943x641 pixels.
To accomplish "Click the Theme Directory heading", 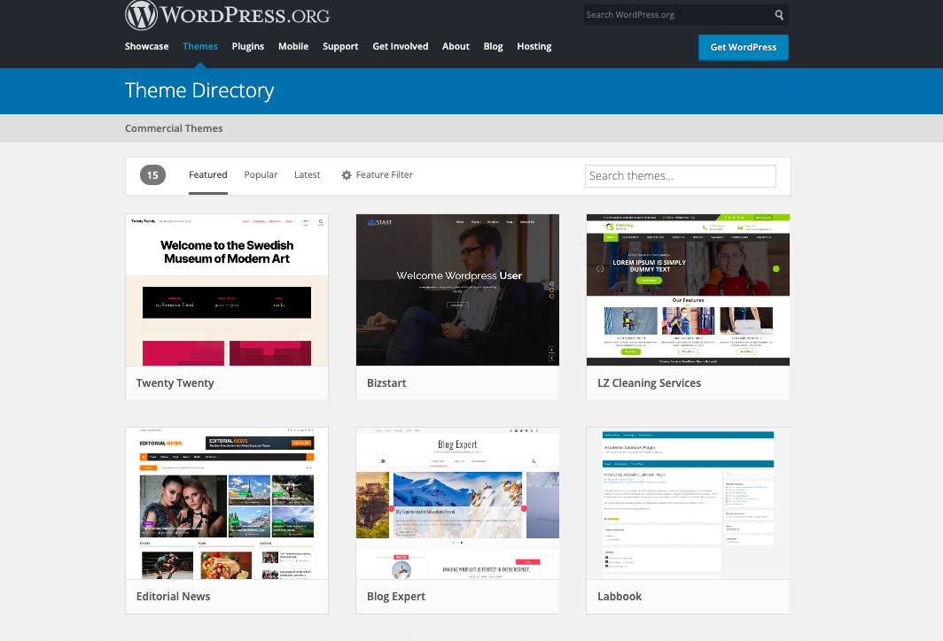I will click(x=199, y=90).
